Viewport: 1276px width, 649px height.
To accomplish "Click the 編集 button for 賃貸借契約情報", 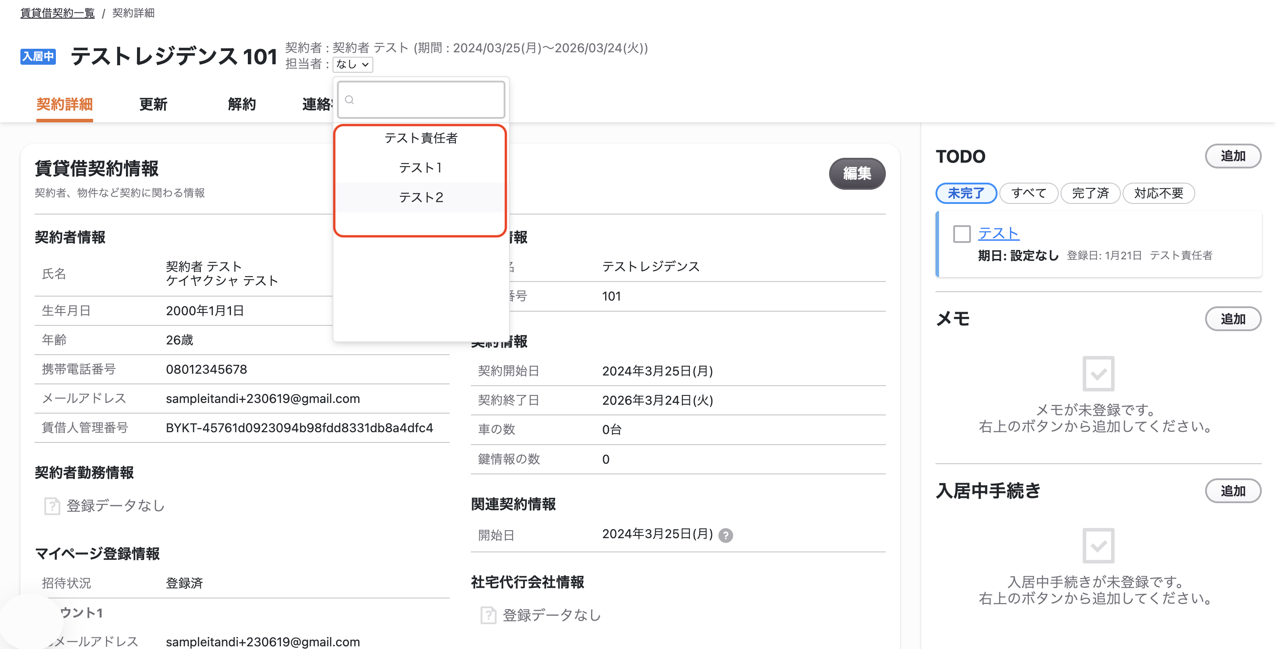I will 857,173.
